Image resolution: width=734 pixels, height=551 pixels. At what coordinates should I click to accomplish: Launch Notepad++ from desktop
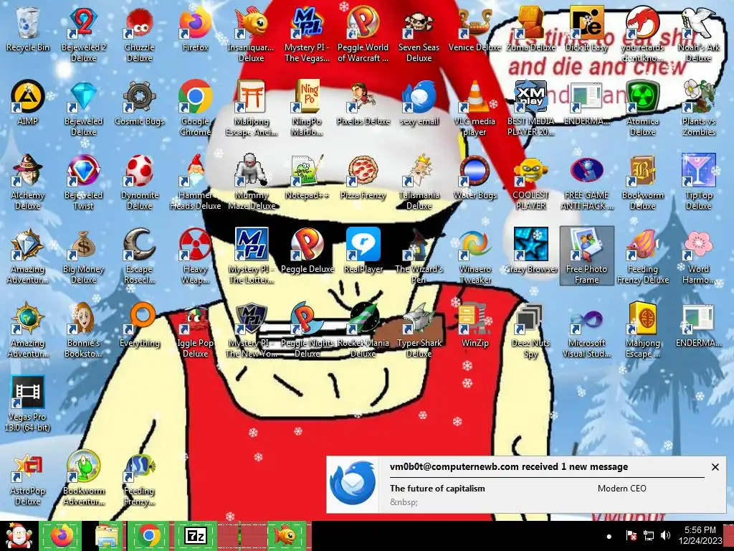click(x=307, y=177)
